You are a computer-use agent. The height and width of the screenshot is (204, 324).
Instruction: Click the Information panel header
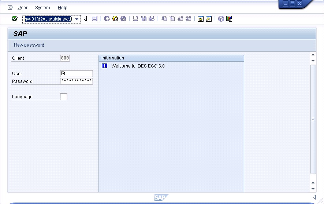pyautogui.click(x=171, y=58)
